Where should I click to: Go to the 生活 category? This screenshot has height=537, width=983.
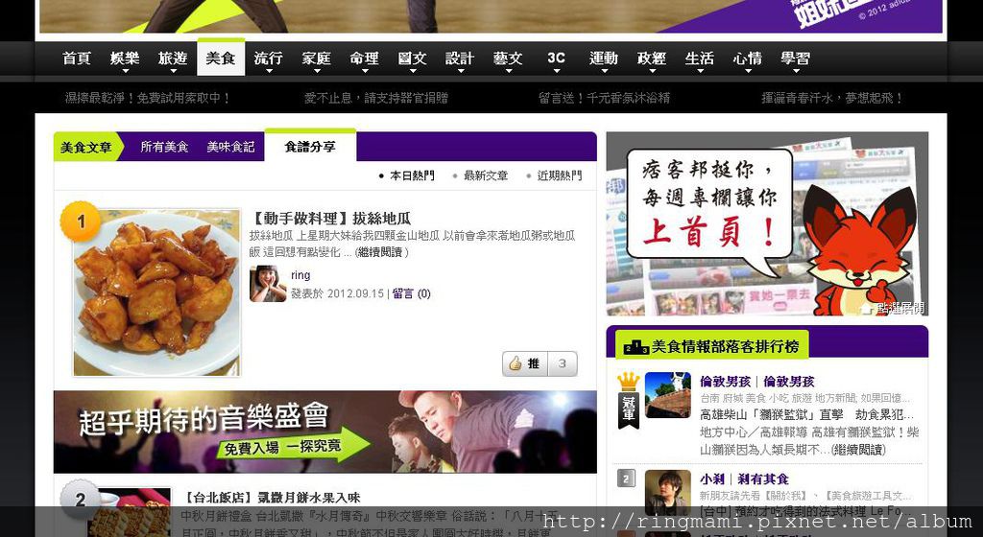(x=700, y=58)
